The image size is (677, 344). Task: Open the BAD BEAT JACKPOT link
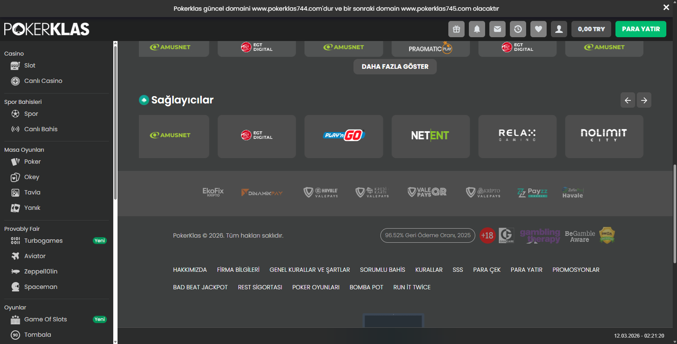pos(200,287)
